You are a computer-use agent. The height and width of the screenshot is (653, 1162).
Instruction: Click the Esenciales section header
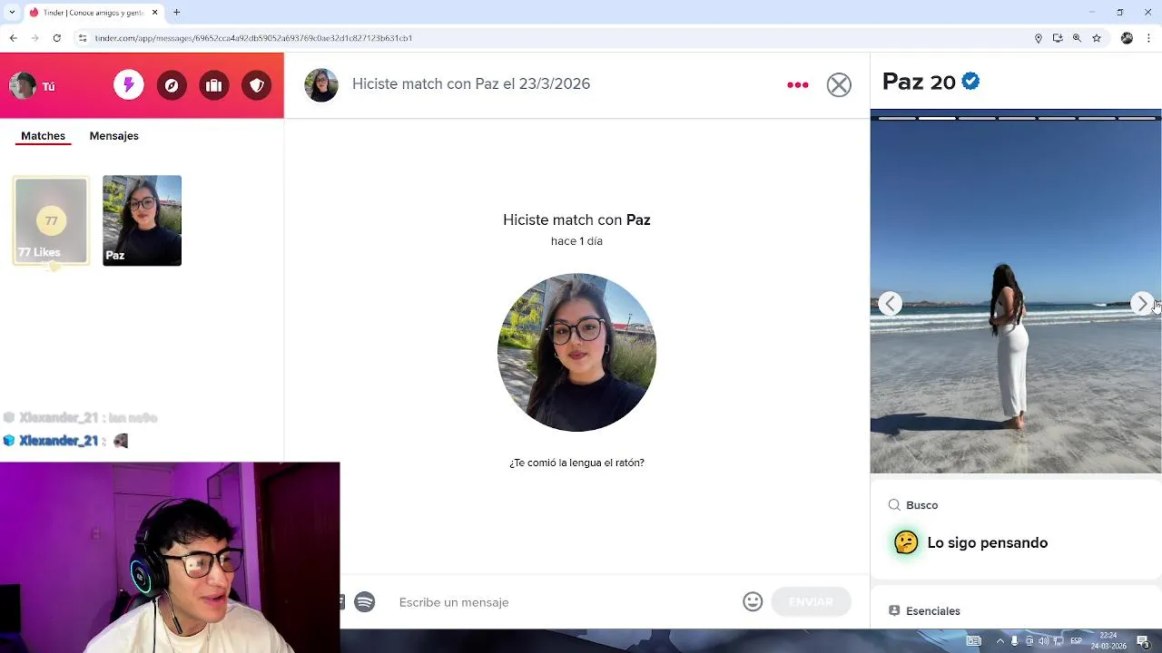[x=924, y=610]
